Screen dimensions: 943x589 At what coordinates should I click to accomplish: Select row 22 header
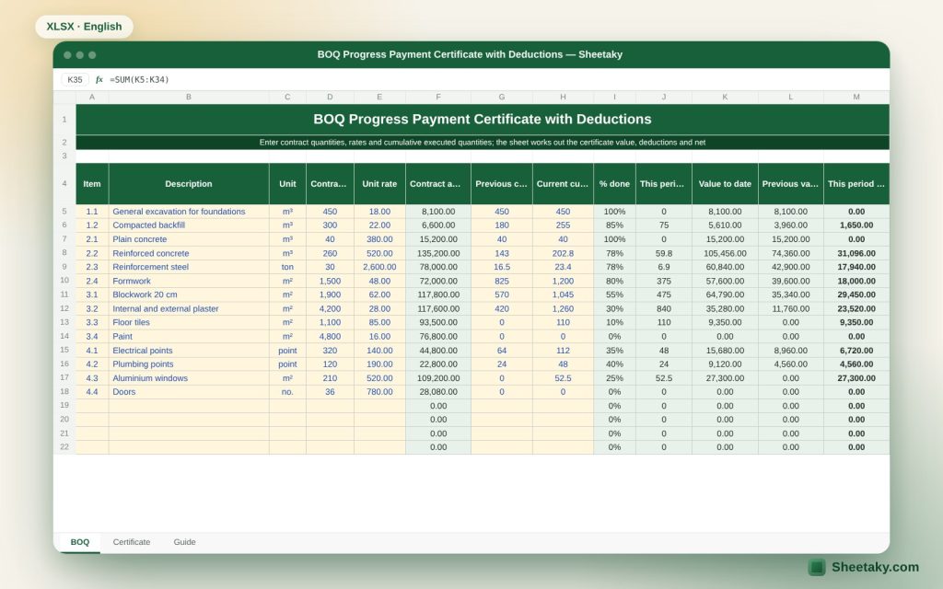pyautogui.click(x=64, y=447)
